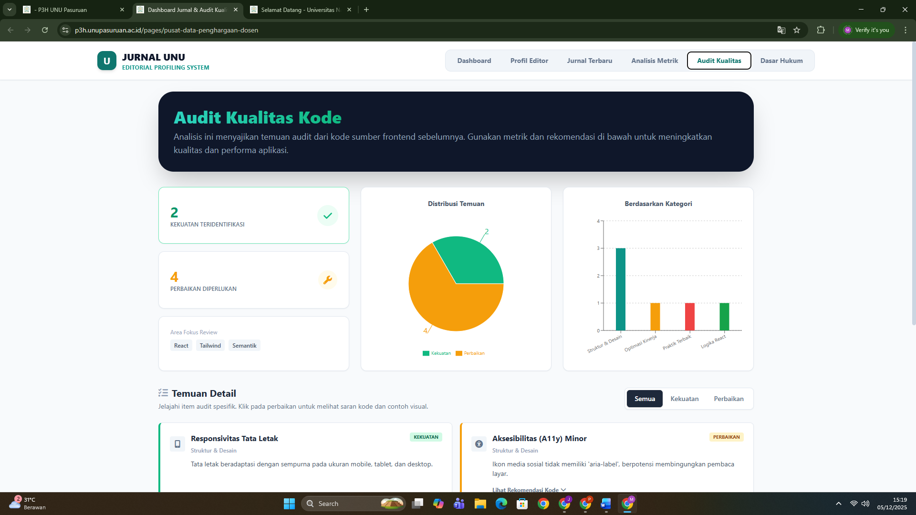916x515 pixels.
Task: Open Word from the taskbar
Action: (x=606, y=504)
